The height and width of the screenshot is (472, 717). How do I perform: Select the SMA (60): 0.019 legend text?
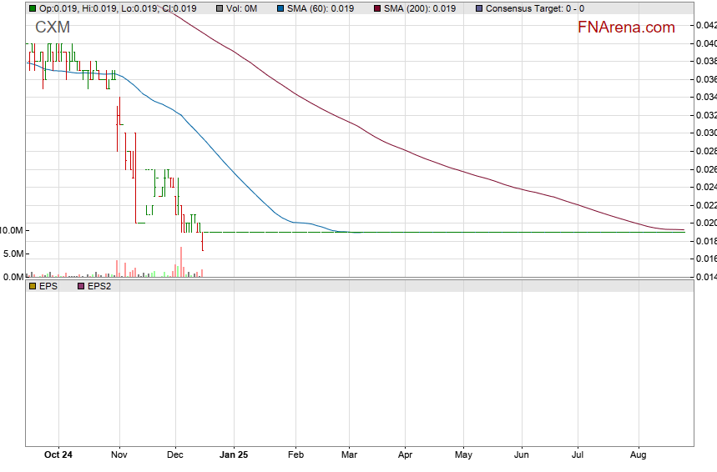click(x=321, y=8)
